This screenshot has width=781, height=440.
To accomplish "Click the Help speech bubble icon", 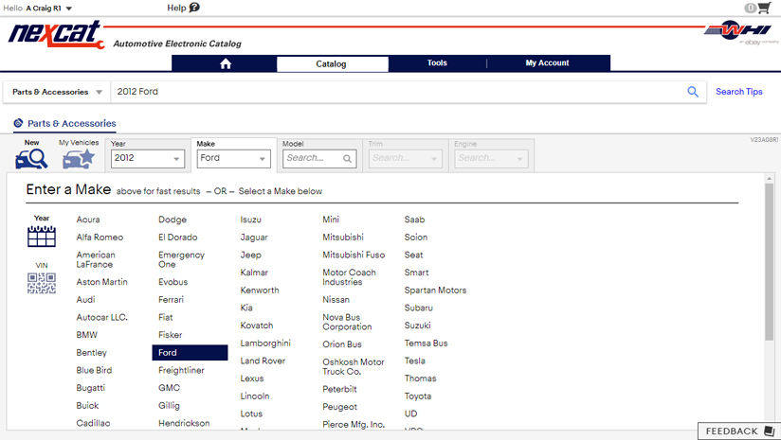I will coord(194,8).
